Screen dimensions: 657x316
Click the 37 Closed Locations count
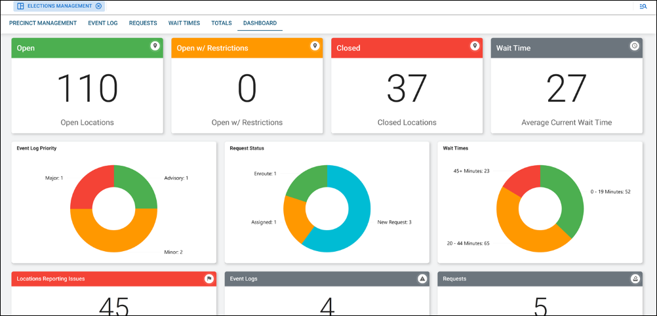[407, 89]
